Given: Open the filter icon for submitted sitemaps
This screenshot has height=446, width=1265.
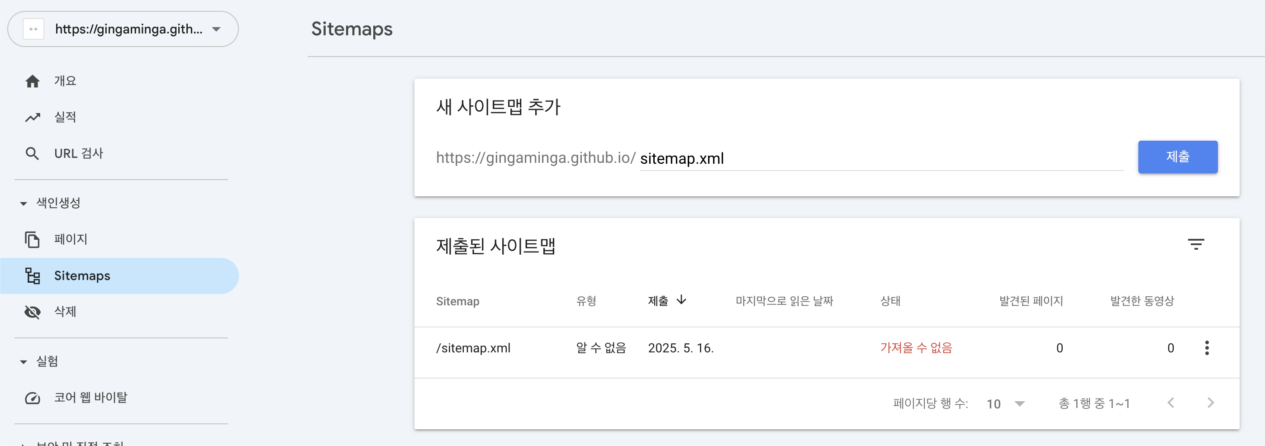Looking at the screenshot, I should pyautogui.click(x=1196, y=244).
